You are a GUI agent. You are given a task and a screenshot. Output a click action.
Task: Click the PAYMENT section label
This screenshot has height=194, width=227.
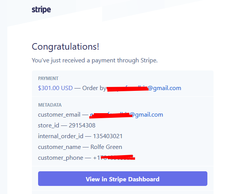click(x=48, y=79)
